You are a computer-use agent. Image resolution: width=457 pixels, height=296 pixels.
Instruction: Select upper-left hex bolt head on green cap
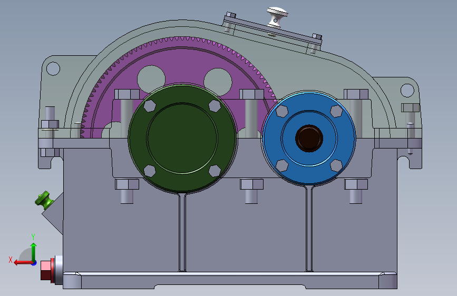click(x=150, y=106)
